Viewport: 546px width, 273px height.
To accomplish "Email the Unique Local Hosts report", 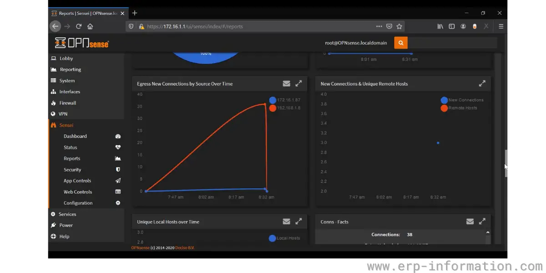I will point(286,222).
